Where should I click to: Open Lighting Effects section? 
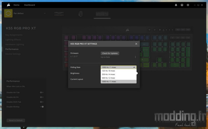click(x=13, y=40)
